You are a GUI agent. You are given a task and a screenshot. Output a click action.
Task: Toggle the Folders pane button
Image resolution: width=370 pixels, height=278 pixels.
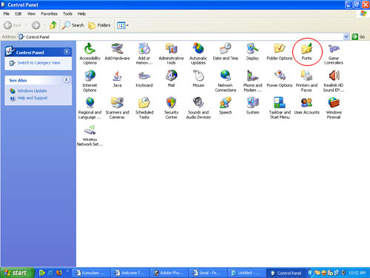(x=99, y=25)
